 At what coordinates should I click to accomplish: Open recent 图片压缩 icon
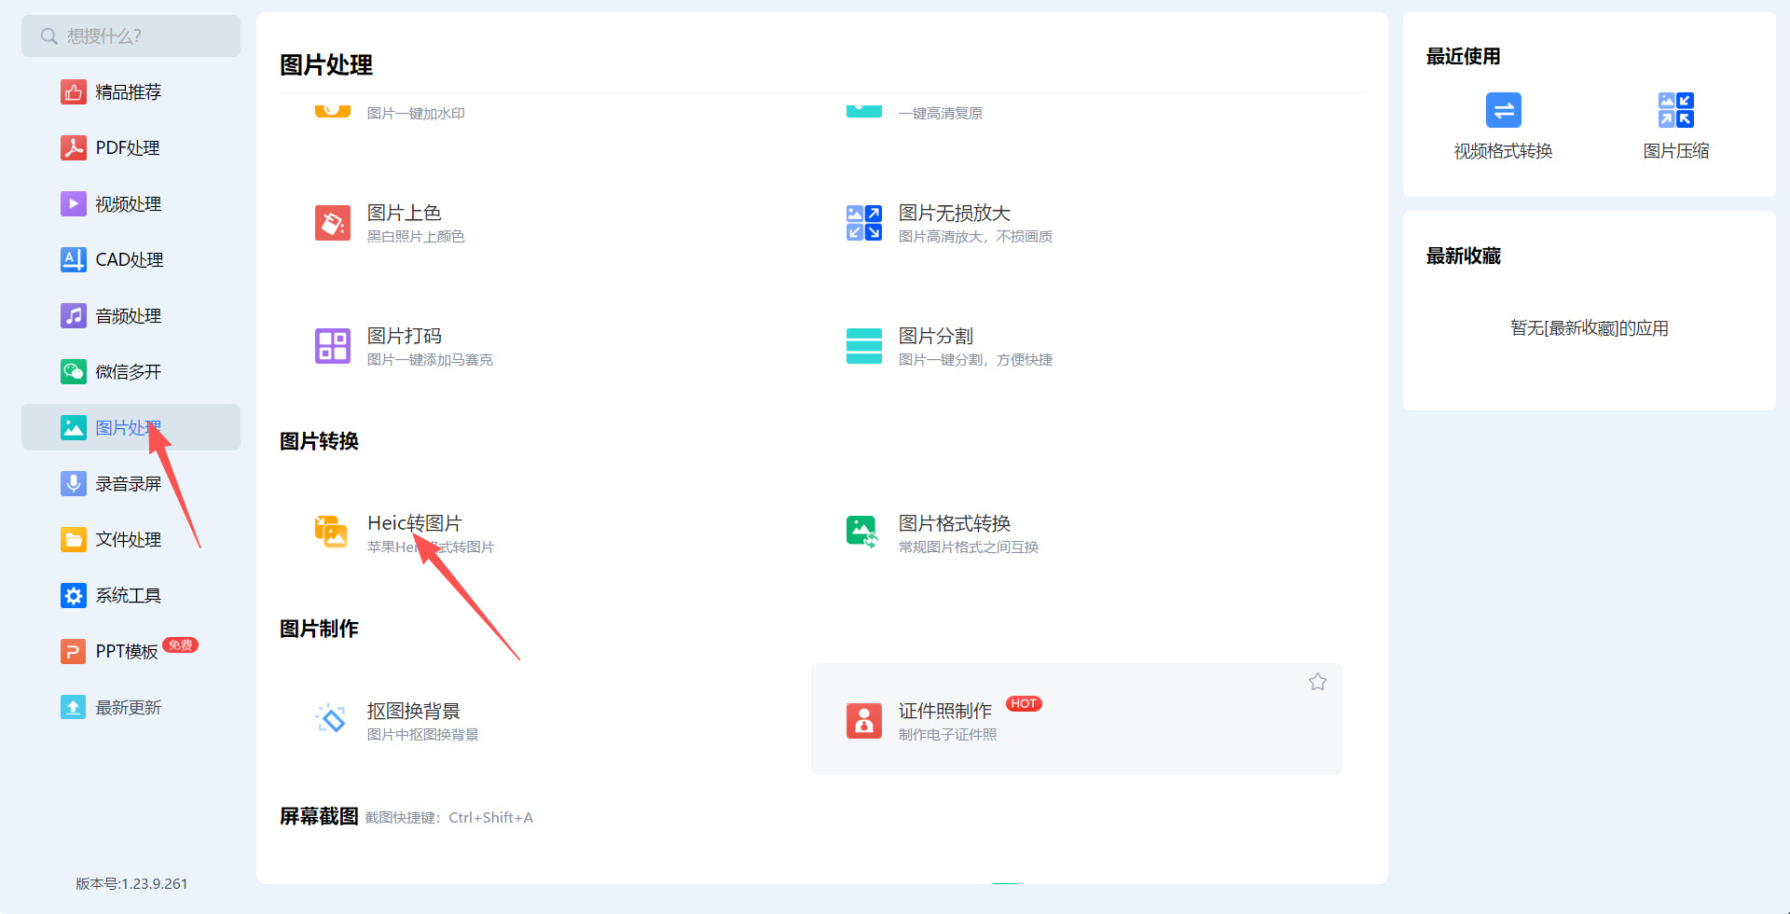pos(1676,110)
